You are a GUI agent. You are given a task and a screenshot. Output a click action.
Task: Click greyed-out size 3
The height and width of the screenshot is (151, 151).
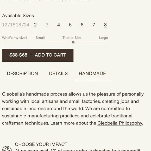(x=47, y=25)
